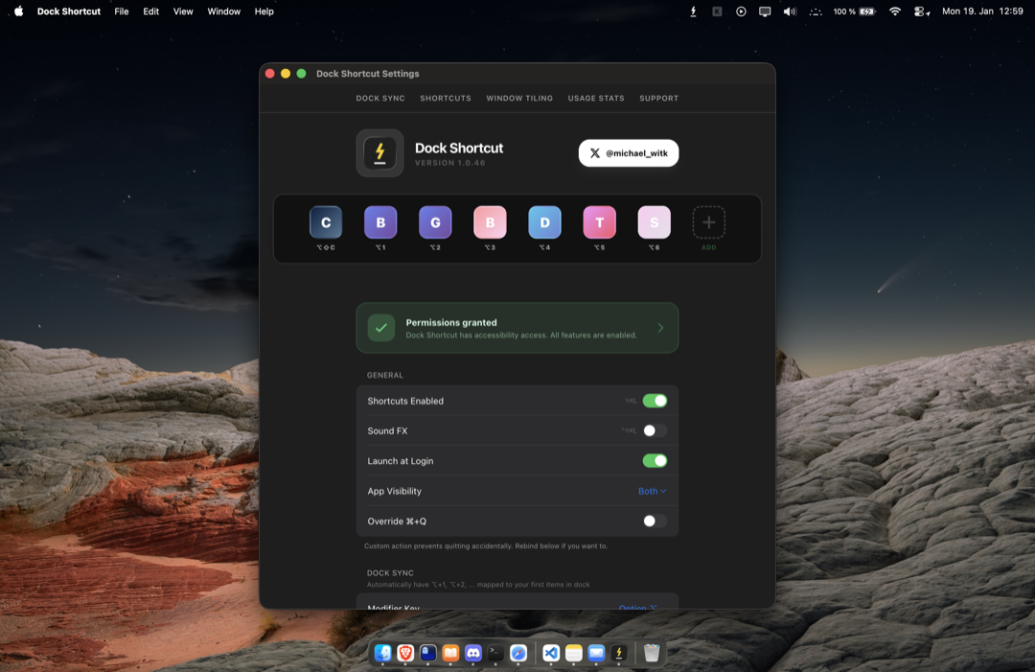The width and height of the screenshot is (1035, 672).
Task: Switch to the Window Tiling tab
Action: click(518, 98)
